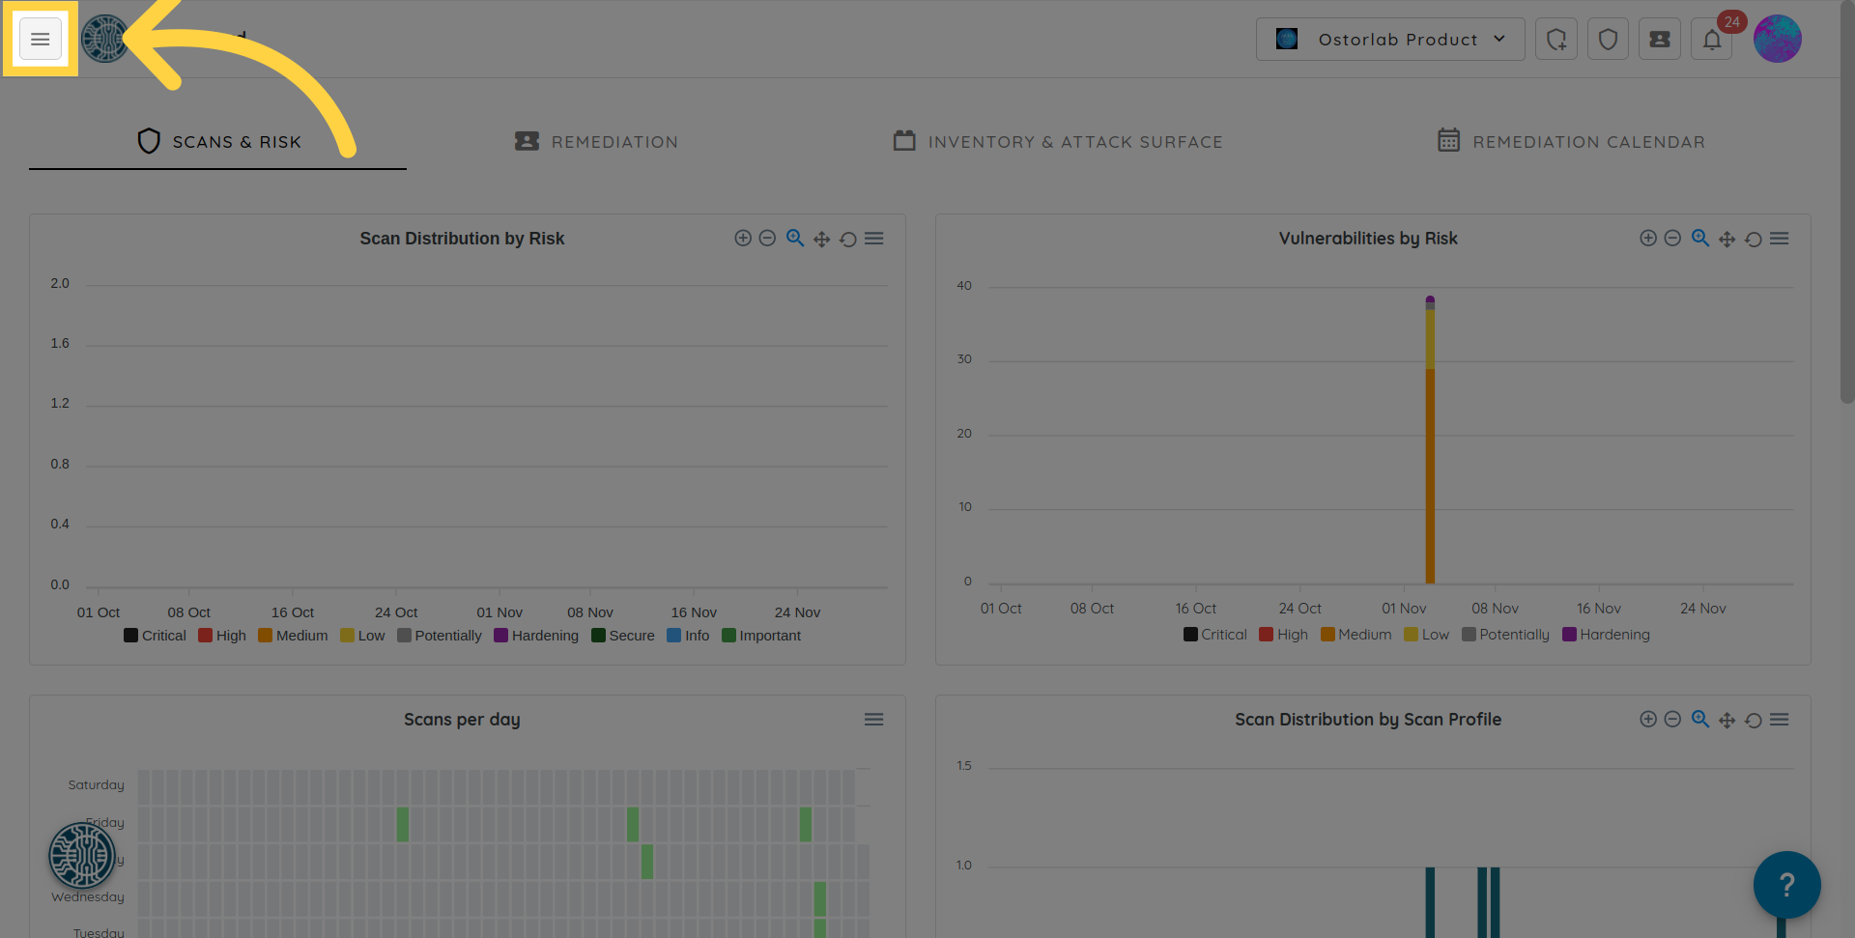
Task: Switch to the Remediation tab
Action: click(596, 142)
